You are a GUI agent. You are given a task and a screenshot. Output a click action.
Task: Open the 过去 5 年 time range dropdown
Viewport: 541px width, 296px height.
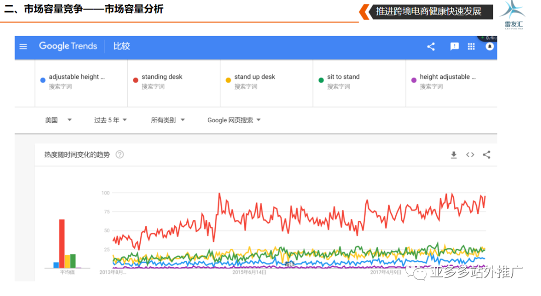pos(110,120)
